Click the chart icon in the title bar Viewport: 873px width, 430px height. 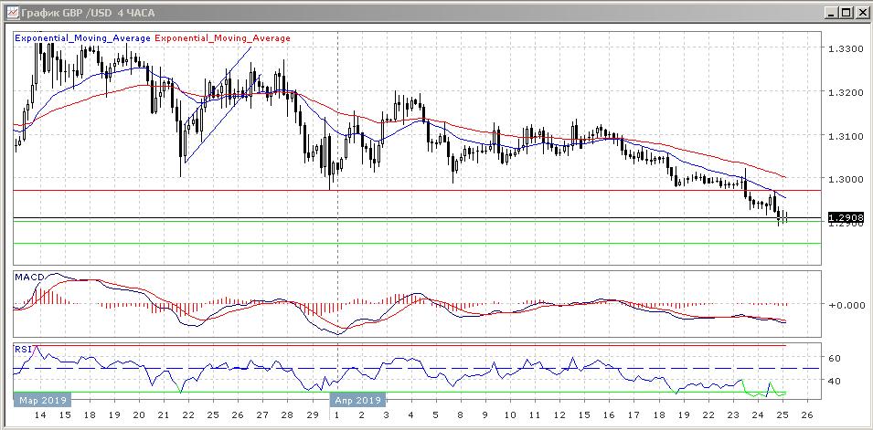pos(10,12)
